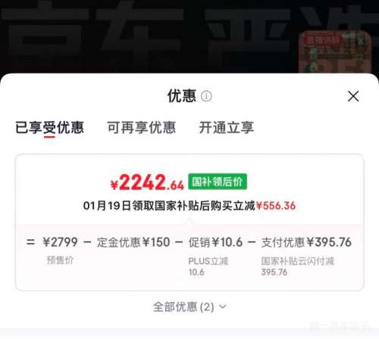
Task: Tap the chevron next to 全部优惠 (2)
Action: point(223,307)
